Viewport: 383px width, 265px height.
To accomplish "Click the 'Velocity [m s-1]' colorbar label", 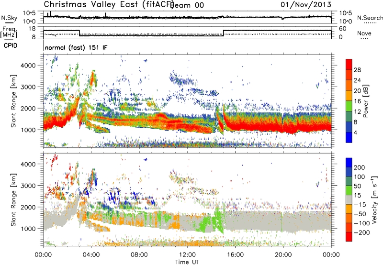I will [x=374, y=199].
